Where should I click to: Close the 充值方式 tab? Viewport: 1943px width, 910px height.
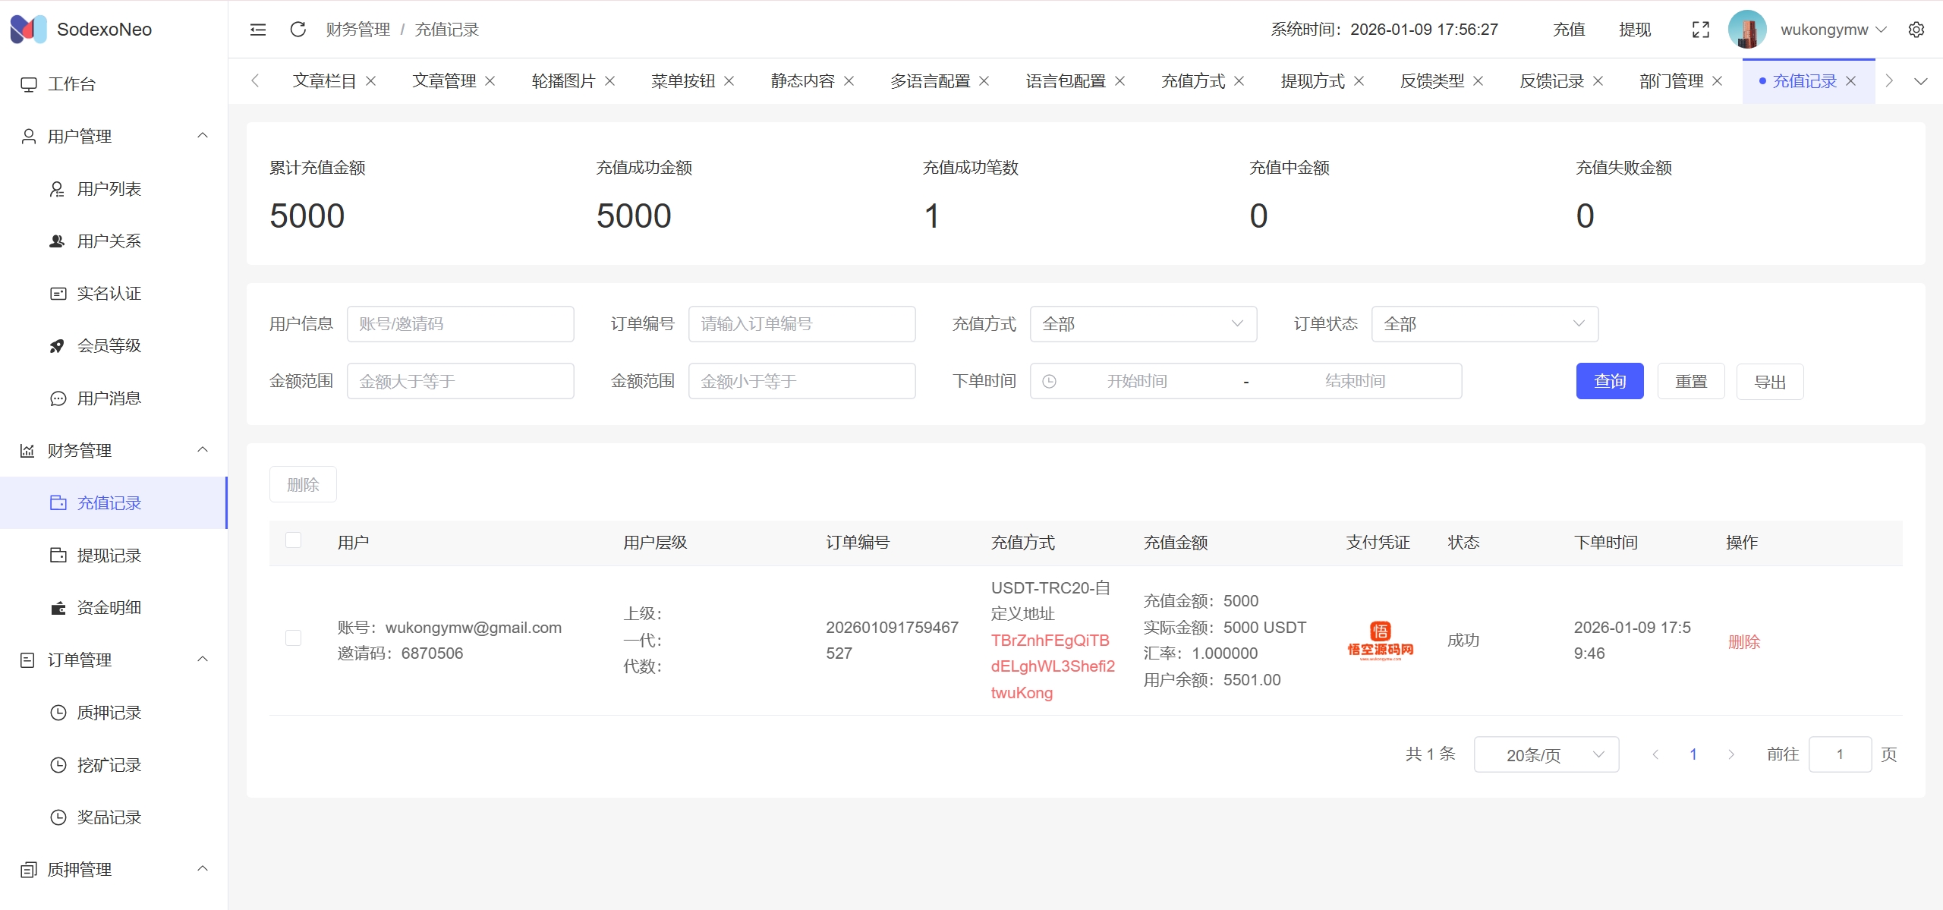click(1239, 81)
